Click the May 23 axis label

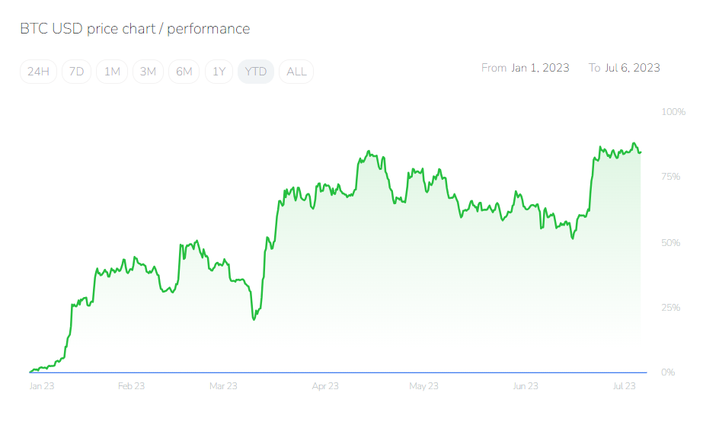(x=423, y=386)
